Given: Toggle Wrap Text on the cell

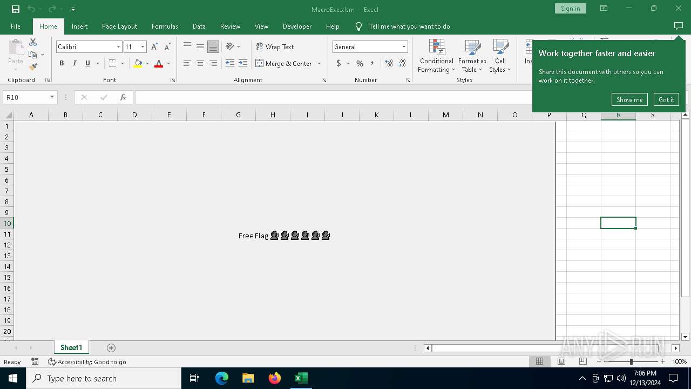Looking at the screenshot, I should coord(275,47).
